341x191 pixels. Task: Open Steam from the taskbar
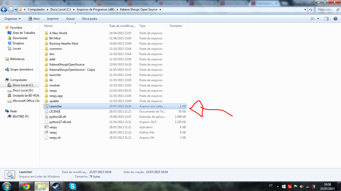(x=56, y=186)
